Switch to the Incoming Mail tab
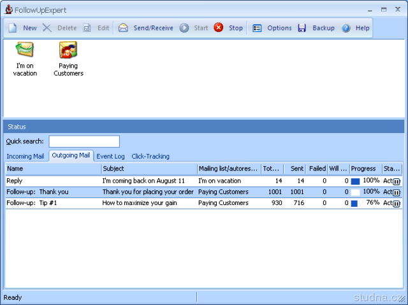Screen dimensions: 408x305 [x=25, y=156]
